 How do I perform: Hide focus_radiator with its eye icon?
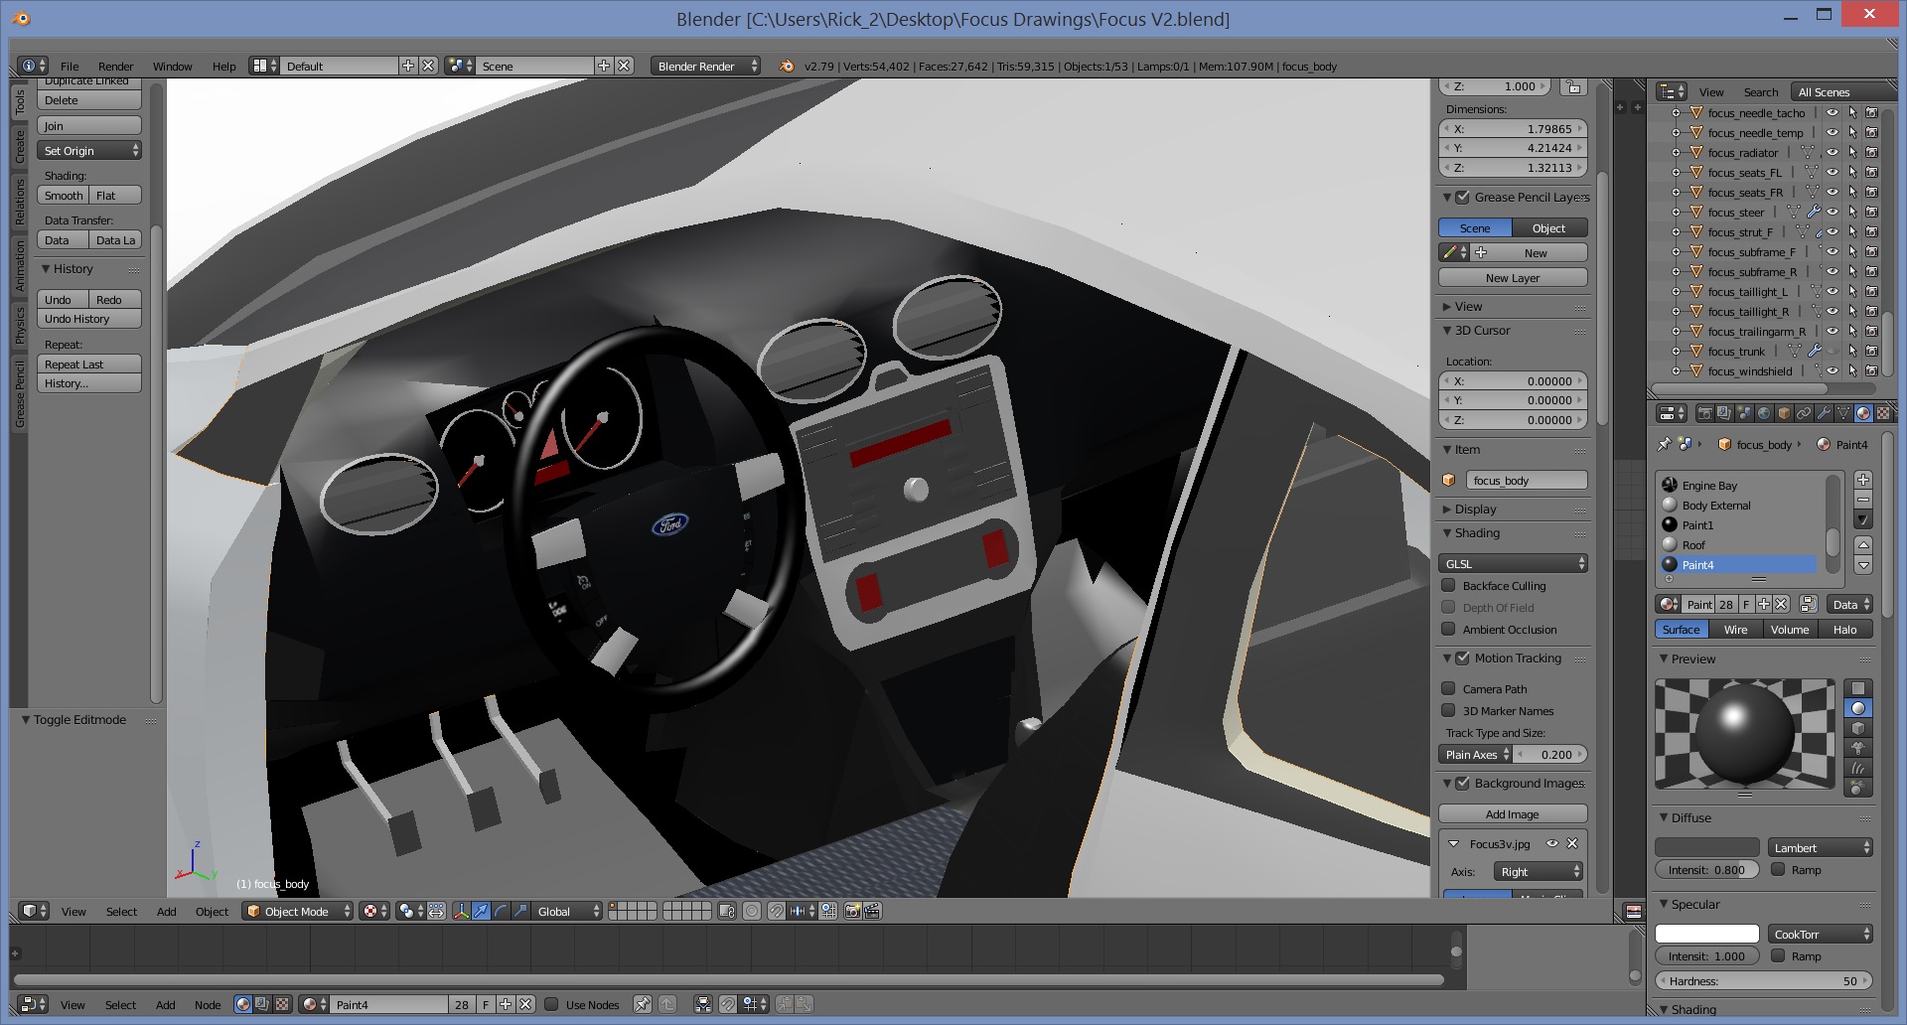click(x=1833, y=152)
